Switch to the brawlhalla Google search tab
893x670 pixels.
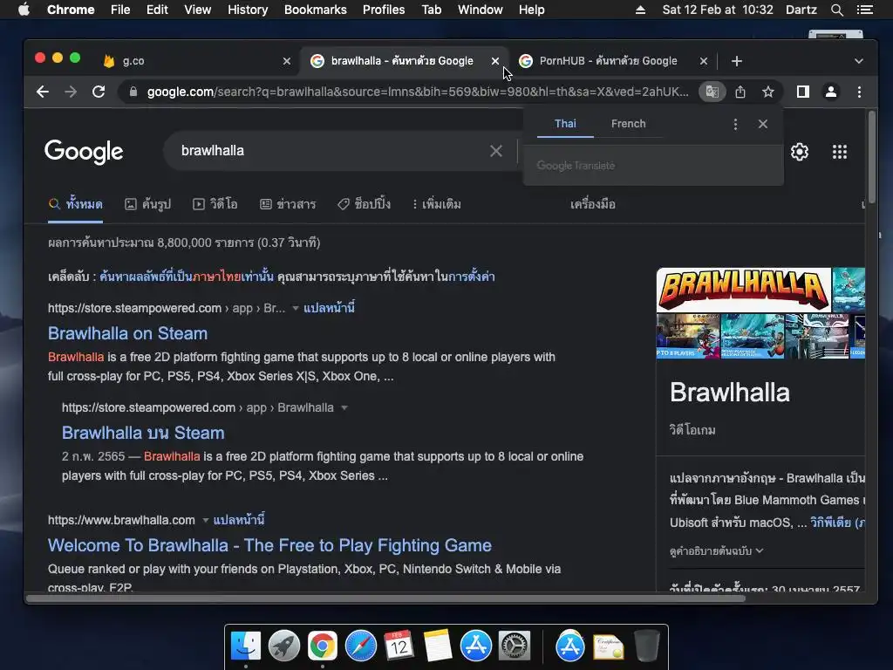coord(402,61)
